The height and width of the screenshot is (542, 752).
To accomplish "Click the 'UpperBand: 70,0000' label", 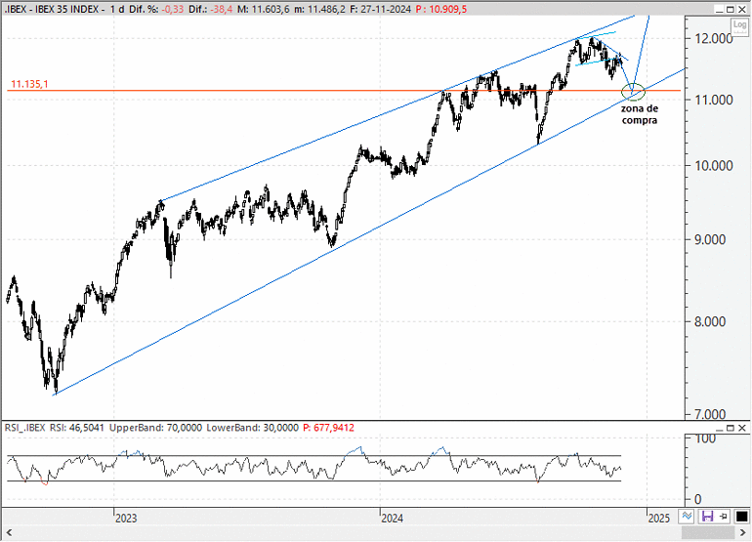I will [156, 428].
